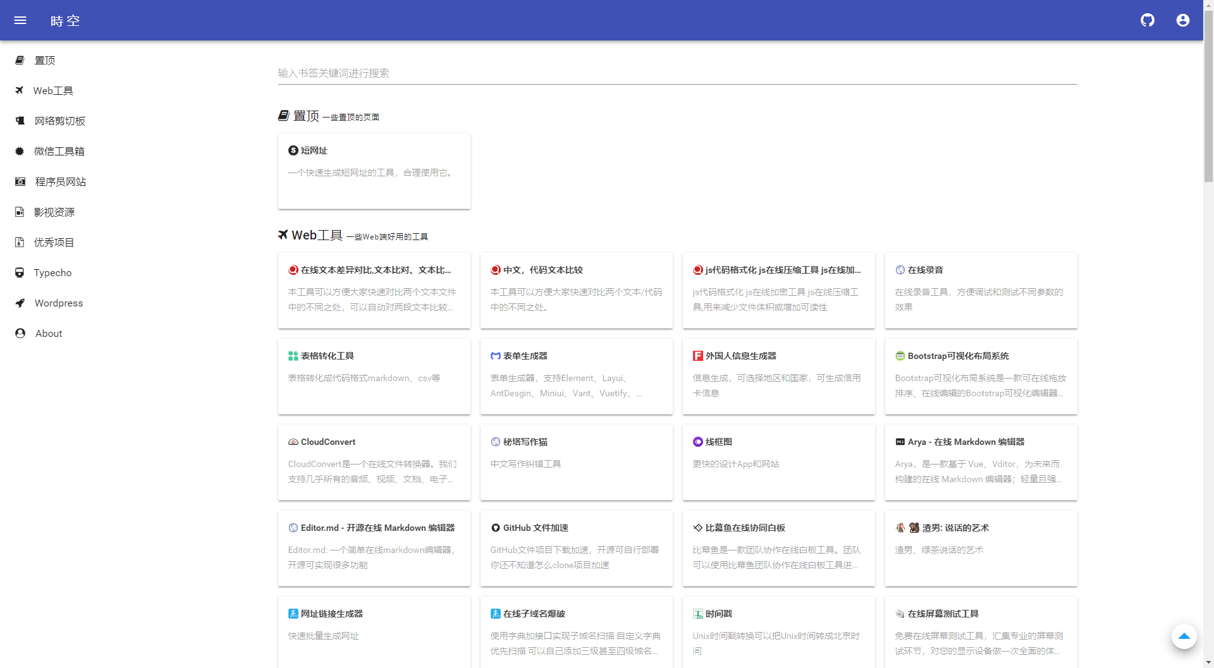Open the About sidebar entry

(49, 333)
